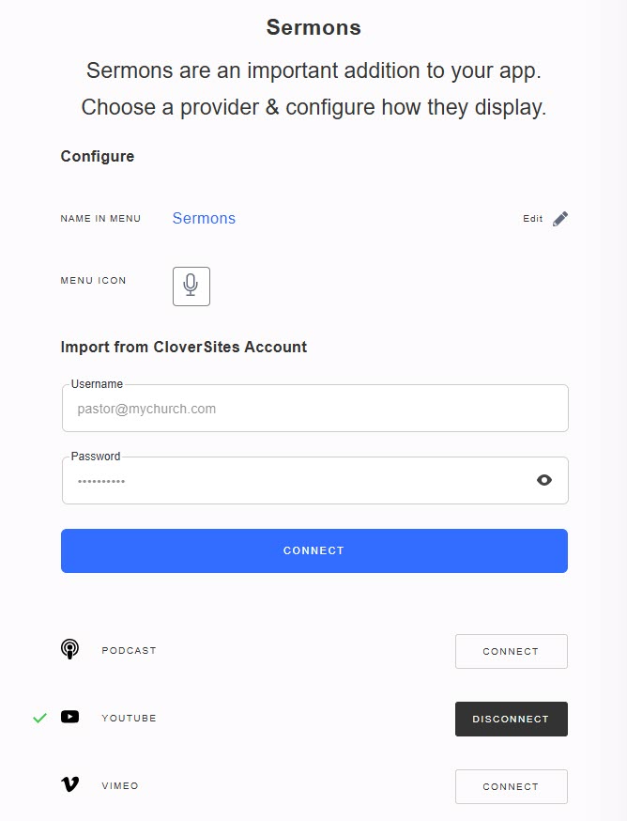
Task: Open the microphone menu icon picker
Action: (x=191, y=286)
